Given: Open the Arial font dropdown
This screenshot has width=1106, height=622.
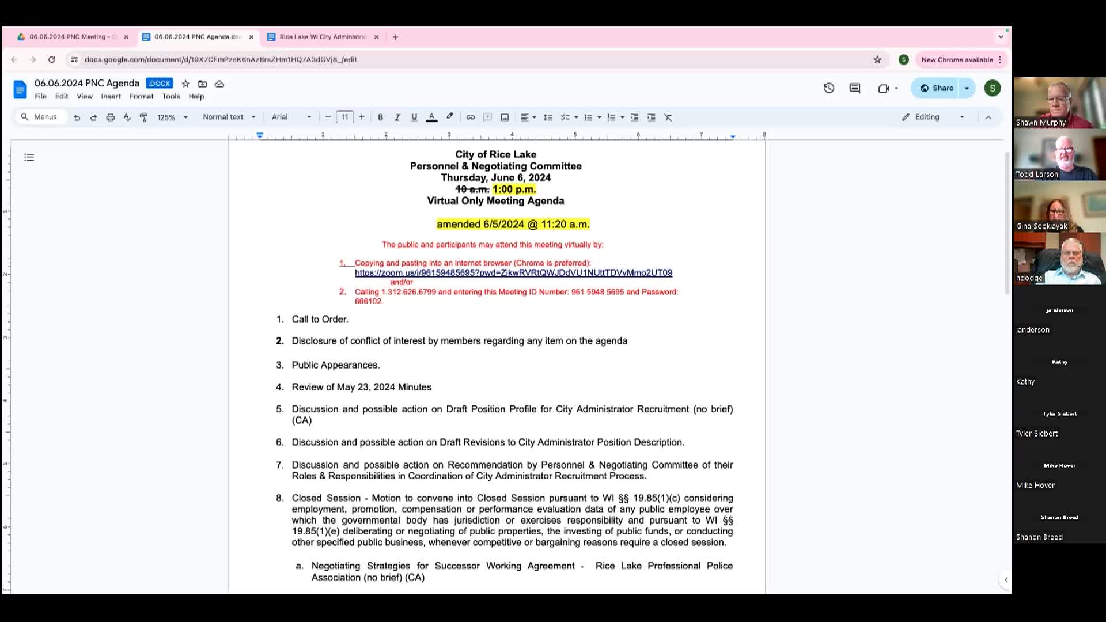Looking at the screenshot, I should [x=291, y=117].
